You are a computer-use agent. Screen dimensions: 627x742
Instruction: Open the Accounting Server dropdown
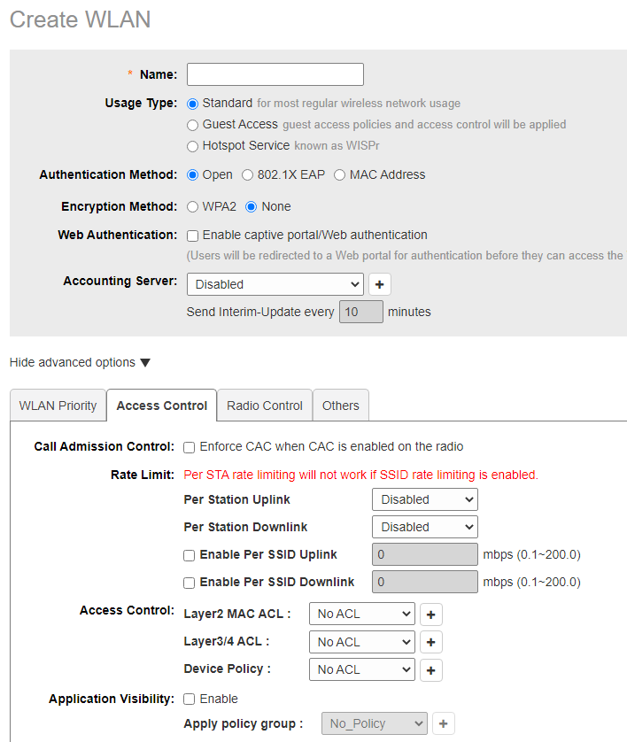pyautogui.click(x=275, y=284)
